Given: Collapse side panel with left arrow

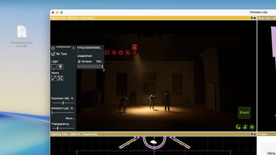Looking at the screenshot, I should (73, 48).
